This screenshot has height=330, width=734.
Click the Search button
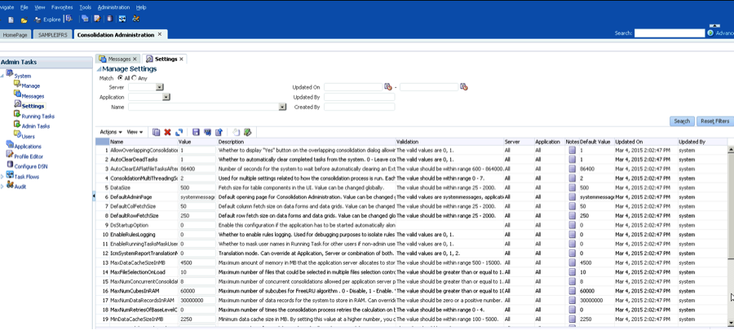coord(681,121)
